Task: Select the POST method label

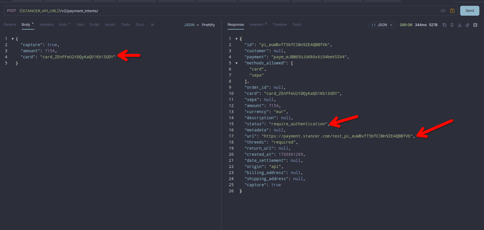Action: click(x=12, y=11)
